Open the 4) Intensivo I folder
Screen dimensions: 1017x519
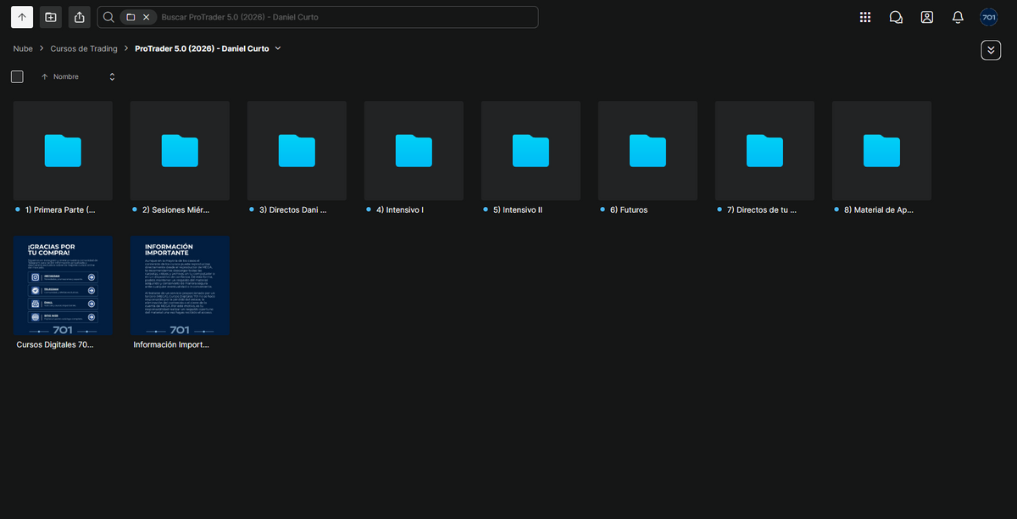click(x=414, y=151)
